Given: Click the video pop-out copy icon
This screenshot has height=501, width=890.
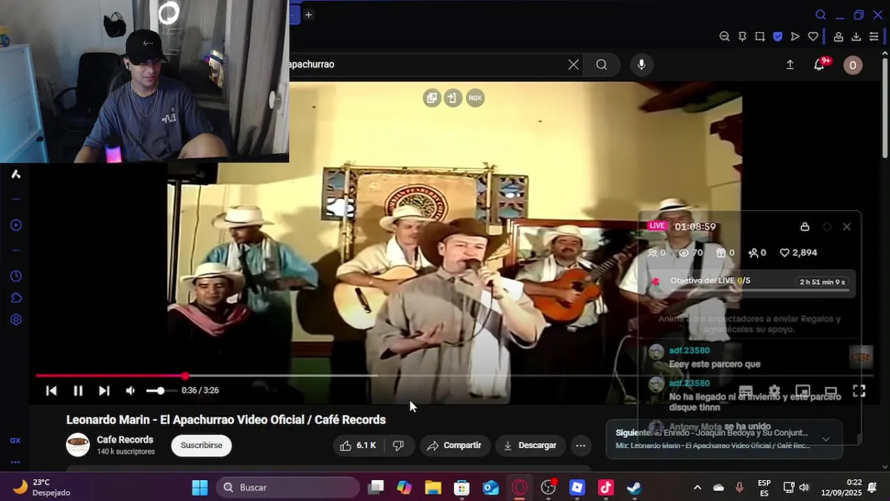Looking at the screenshot, I should [x=432, y=98].
